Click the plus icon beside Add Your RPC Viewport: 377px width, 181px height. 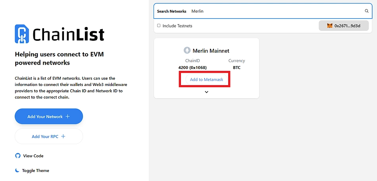tap(63, 136)
